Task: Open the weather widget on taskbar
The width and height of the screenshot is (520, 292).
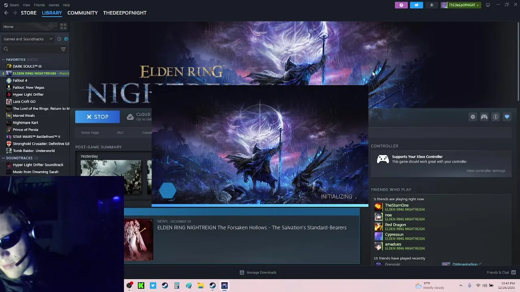Action: pos(429,286)
